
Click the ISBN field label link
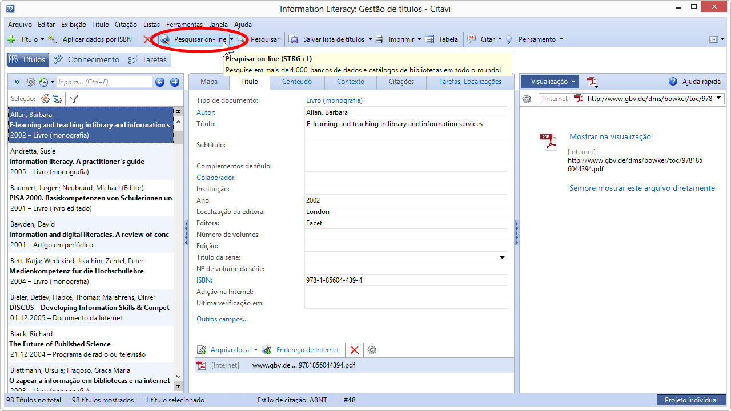(x=204, y=280)
